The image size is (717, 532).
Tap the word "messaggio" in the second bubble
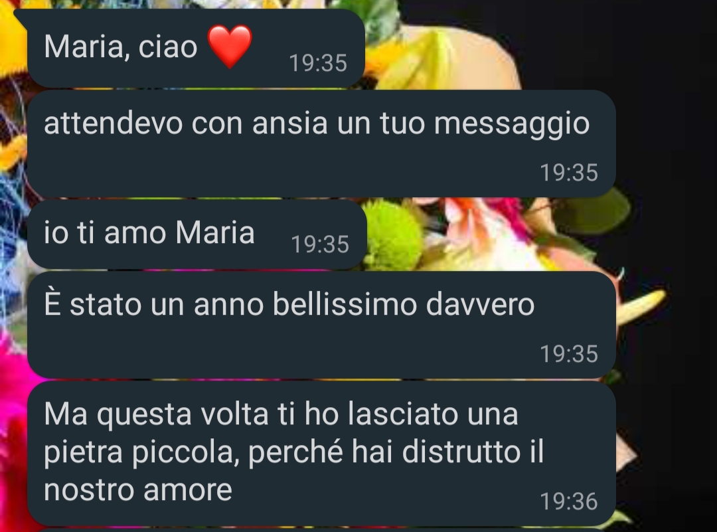click(x=512, y=124)
